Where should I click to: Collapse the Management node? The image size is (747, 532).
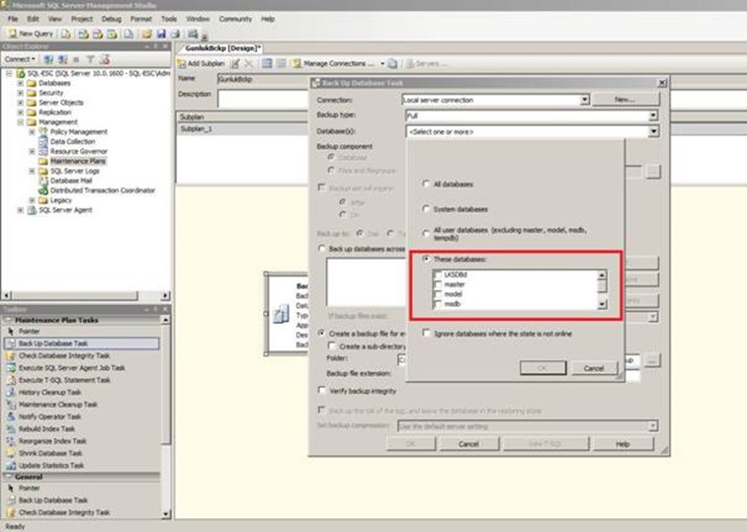click(21, 121)
